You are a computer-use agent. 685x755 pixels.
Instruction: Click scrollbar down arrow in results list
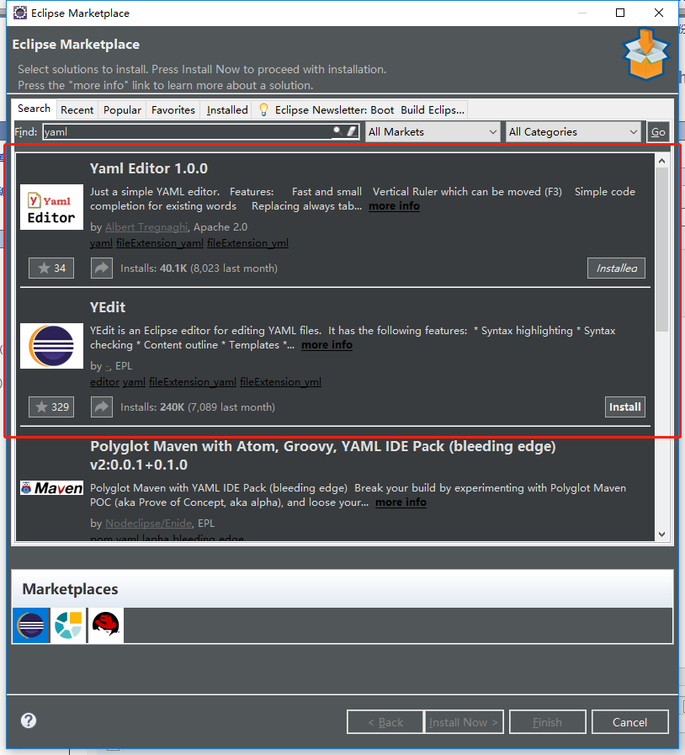(662, 534)
